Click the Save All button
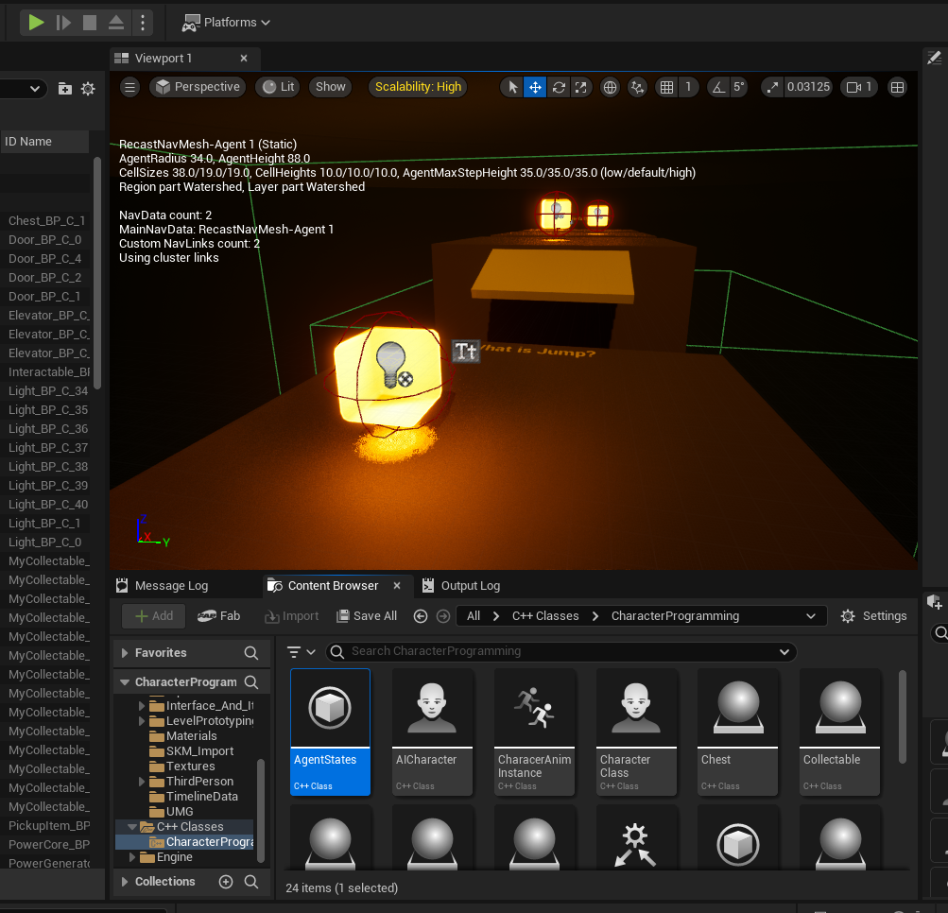 click(367, 615)
